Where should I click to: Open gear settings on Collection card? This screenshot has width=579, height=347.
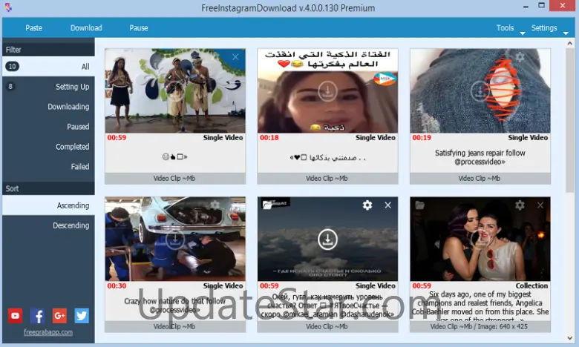point(520,205)
